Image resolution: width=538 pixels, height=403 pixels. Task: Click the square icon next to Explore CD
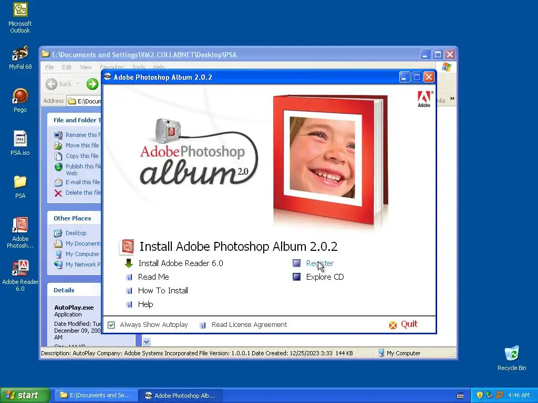296,277
